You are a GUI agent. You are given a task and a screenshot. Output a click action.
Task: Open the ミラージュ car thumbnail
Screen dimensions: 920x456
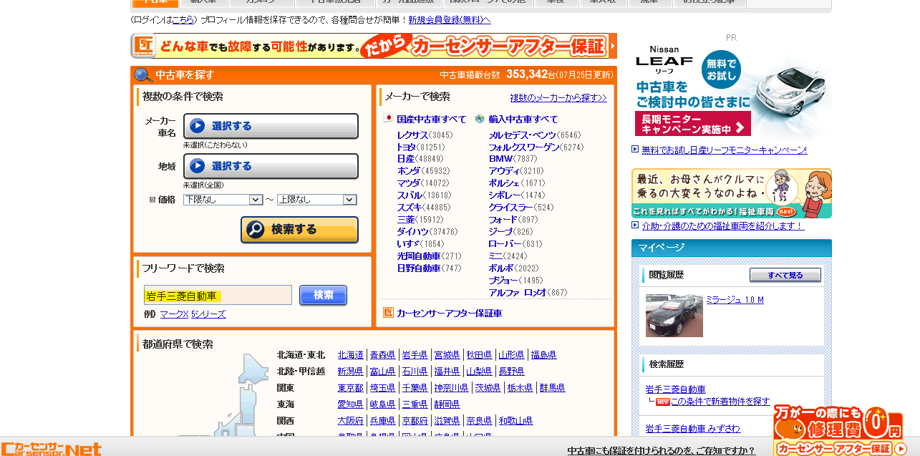(x=674, y=316)
